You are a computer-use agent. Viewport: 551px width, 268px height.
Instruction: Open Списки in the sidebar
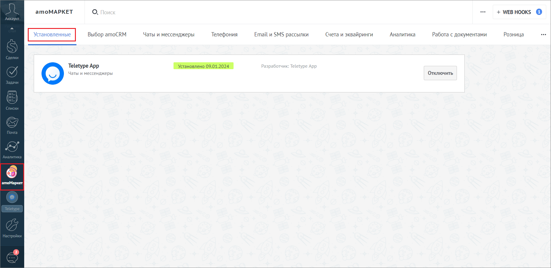tap(12, 100)
